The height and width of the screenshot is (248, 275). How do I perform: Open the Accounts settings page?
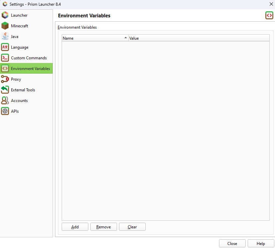(x=19, y=100)
